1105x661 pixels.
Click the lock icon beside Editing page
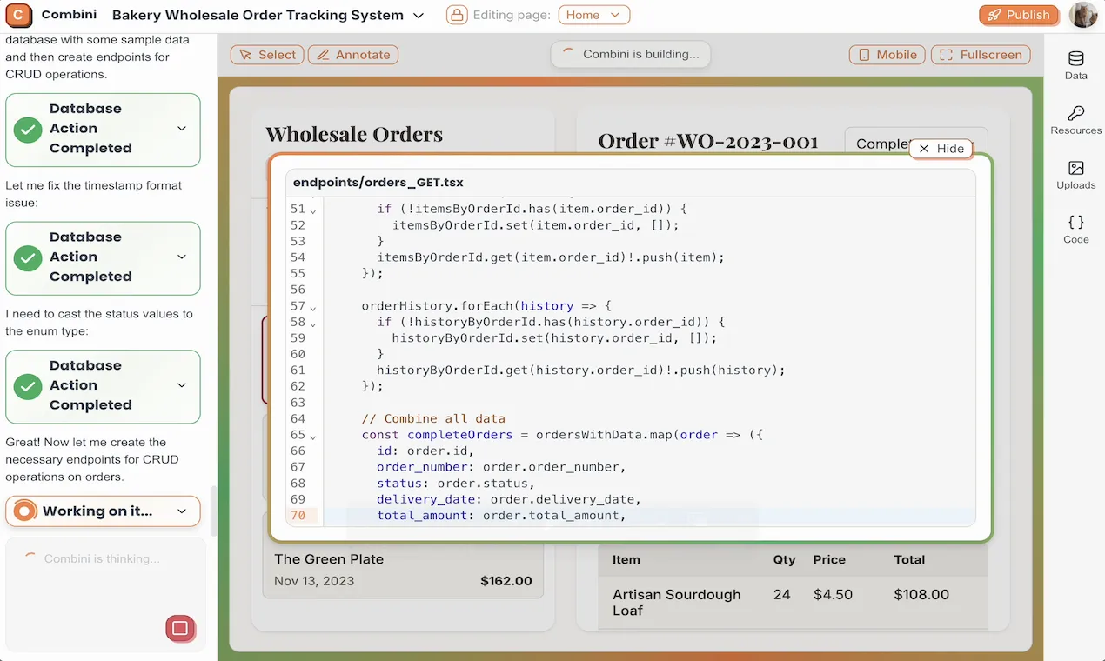pos(457,15)
